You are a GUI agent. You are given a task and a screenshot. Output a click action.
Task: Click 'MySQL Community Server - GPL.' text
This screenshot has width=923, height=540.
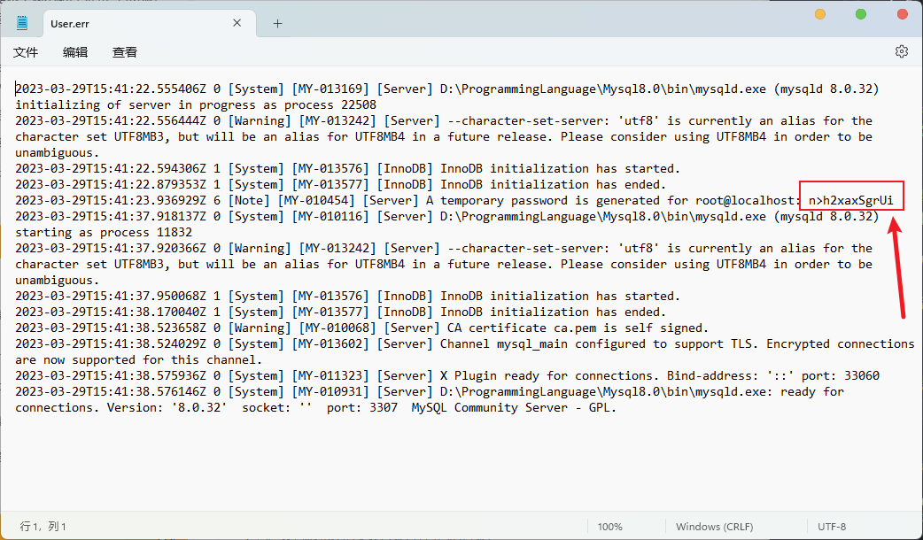(513, 407)
